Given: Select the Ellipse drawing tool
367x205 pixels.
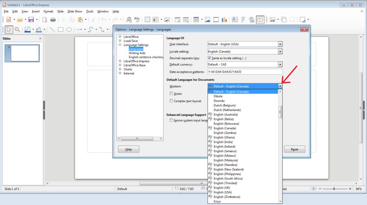Looking at the screenshot, I should click(69, 30).
